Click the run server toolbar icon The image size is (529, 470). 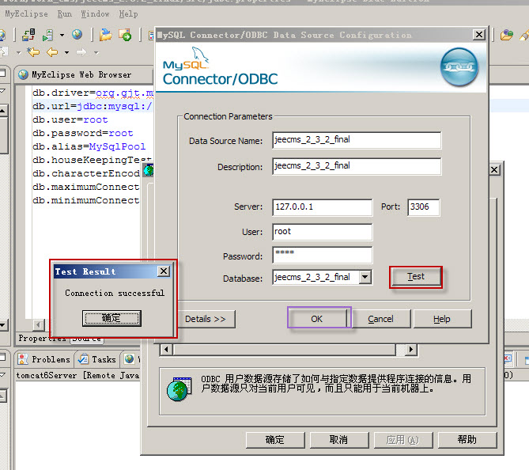[48, 35]
